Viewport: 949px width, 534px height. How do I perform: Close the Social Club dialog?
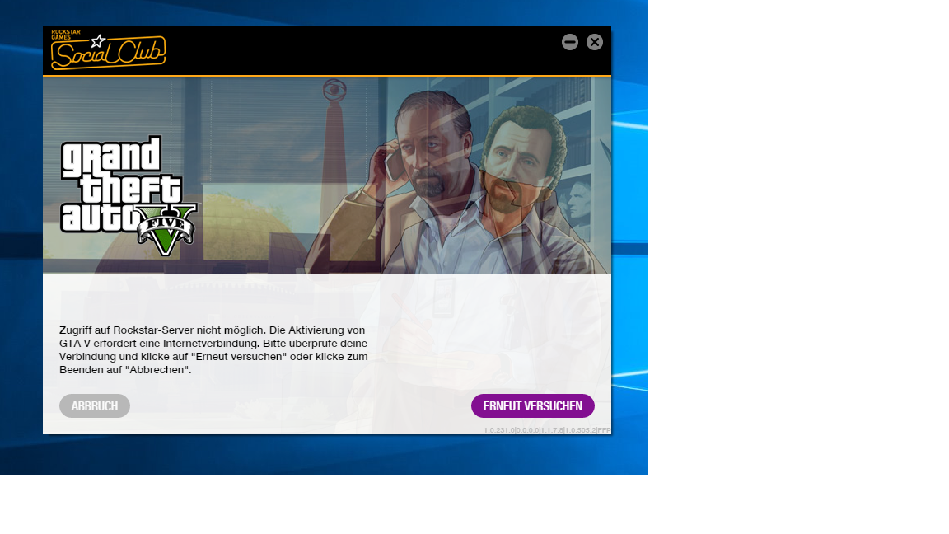594,42
